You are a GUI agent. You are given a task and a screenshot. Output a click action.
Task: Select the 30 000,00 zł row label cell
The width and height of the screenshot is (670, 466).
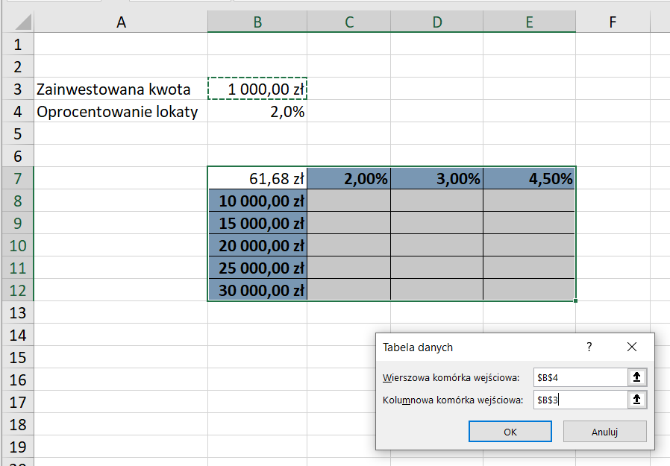[x=257, y=290]
